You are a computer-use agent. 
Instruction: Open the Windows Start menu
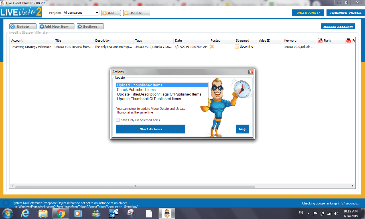[7, 213]
